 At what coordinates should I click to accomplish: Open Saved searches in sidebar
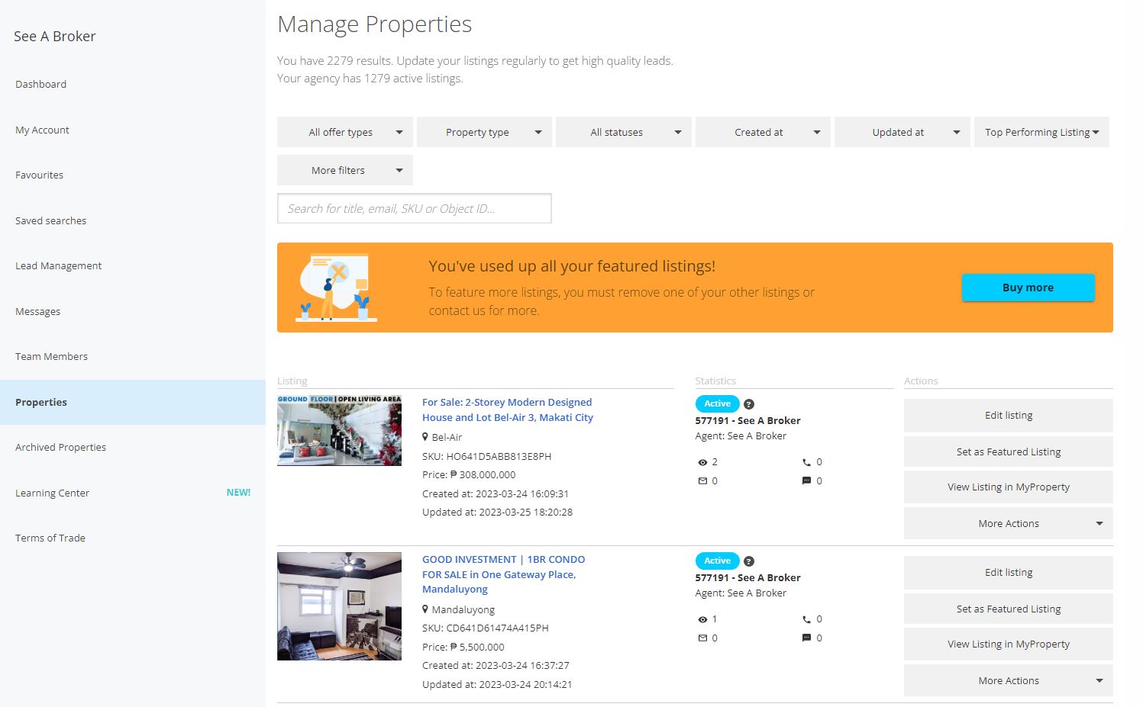[133, 221]
